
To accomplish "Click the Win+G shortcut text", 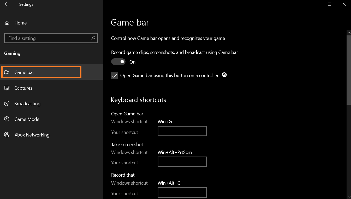I will click(x=165, y=122).
